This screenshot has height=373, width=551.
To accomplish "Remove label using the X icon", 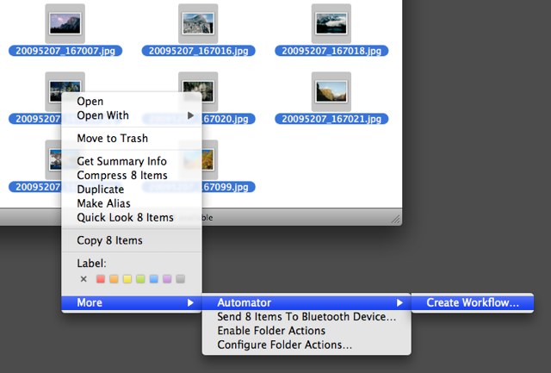I will click(x=84, y=279).
